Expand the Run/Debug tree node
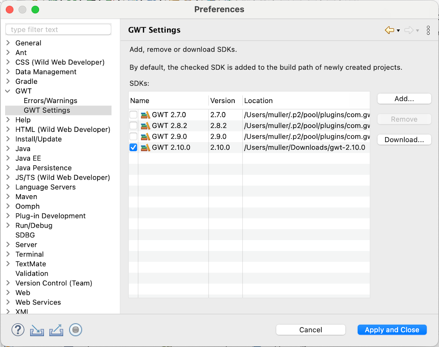Image resolution: width=439 pixels, height=347 pixels. point(8,225)
